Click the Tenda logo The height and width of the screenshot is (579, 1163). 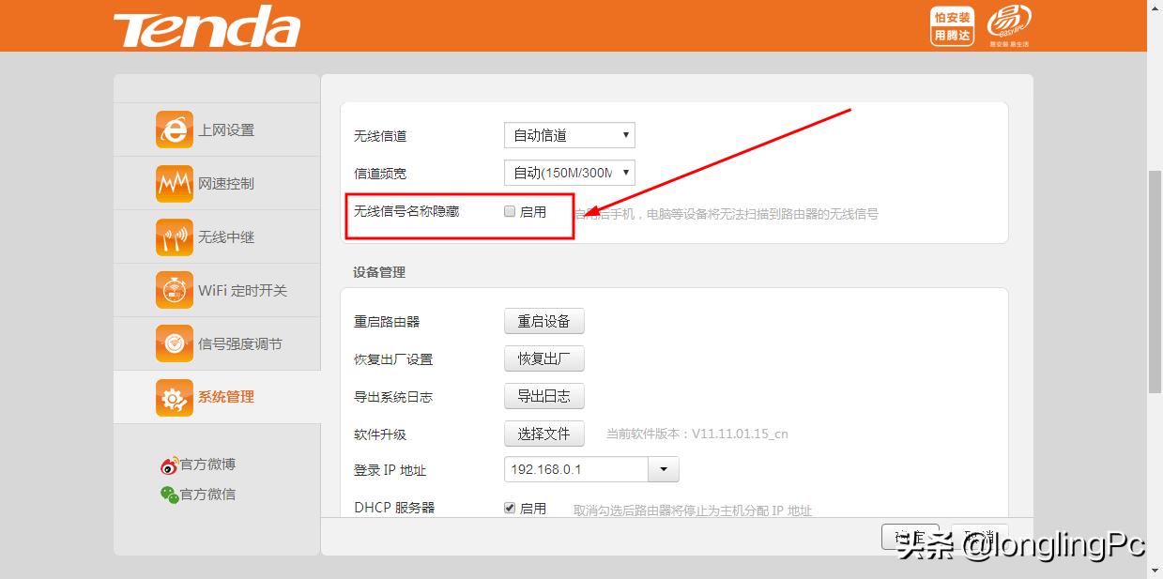pyautogui.click(x=206, y=26)
